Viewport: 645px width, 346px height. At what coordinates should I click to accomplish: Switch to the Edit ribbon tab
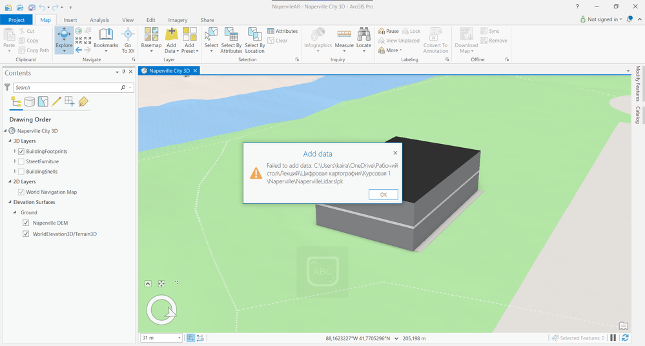[x=151, y=20]
